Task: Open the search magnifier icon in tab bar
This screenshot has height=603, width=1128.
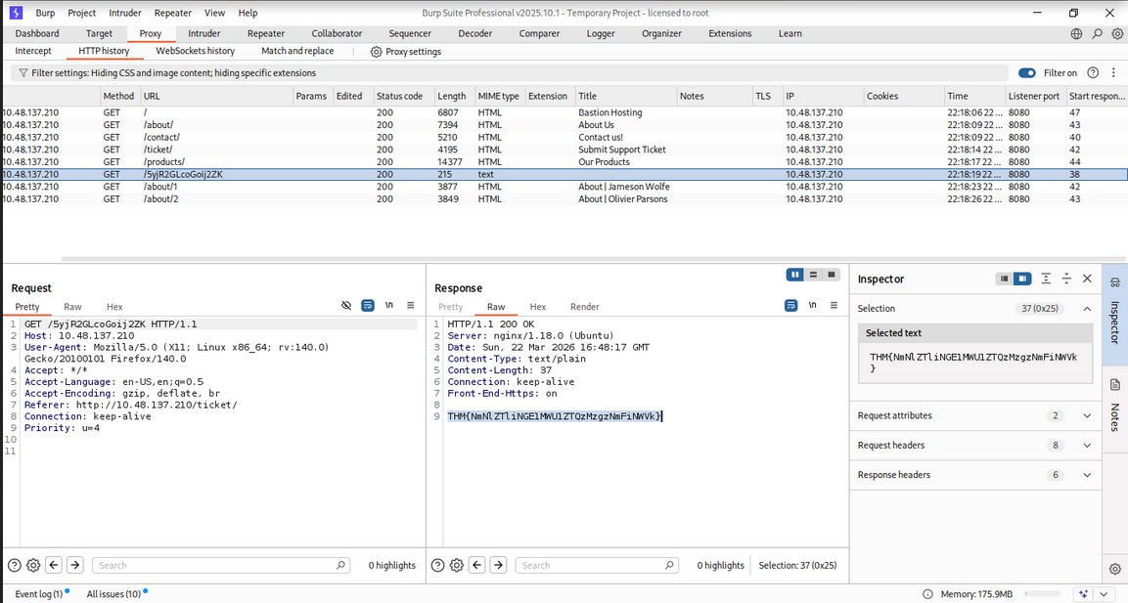Action: 1097,34
